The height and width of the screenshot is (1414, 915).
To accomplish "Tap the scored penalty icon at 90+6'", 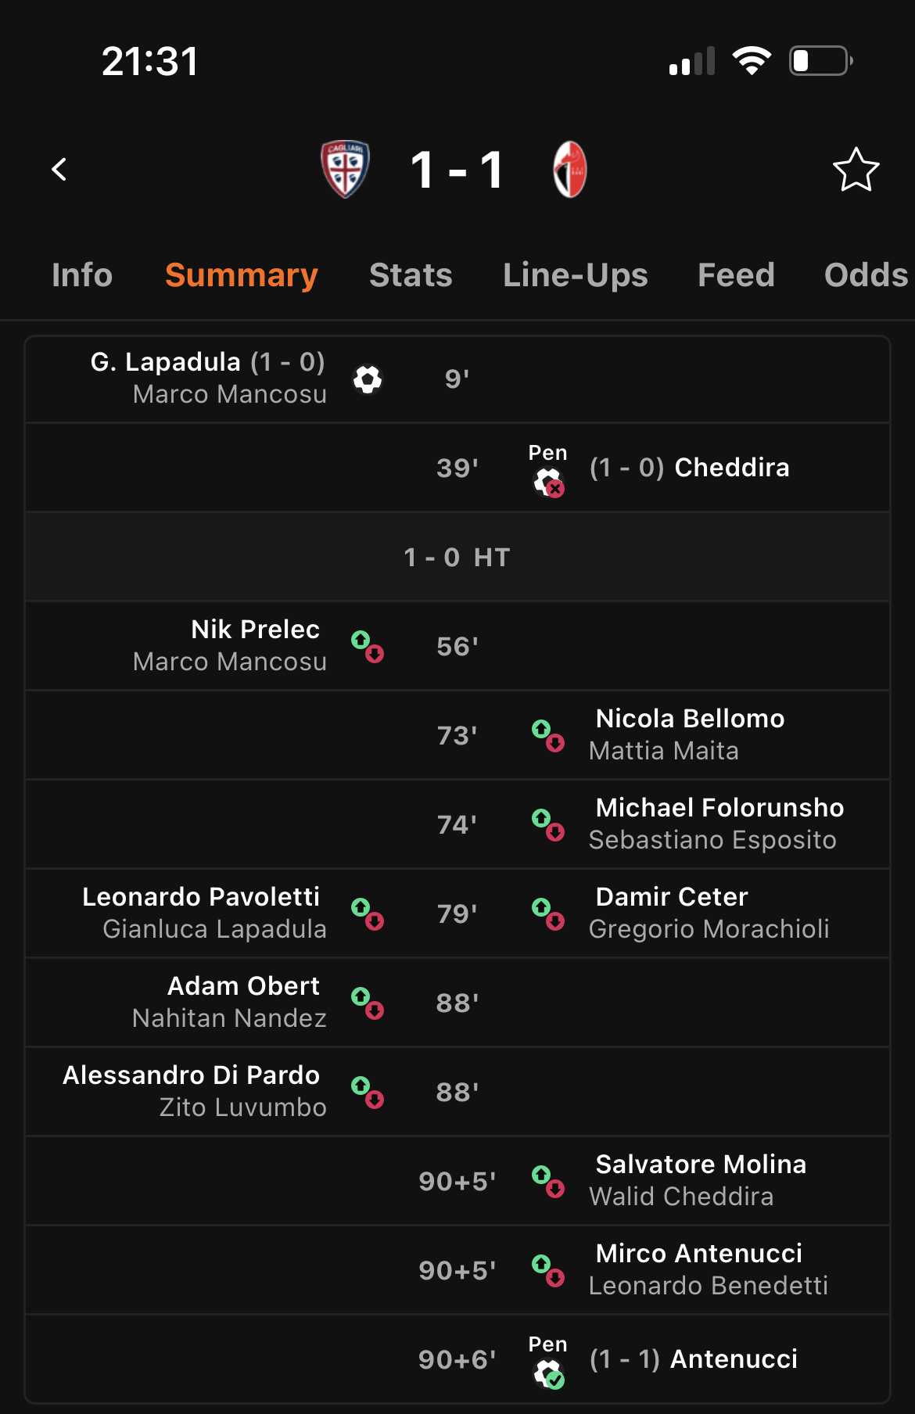I will tap(549, 1374).
